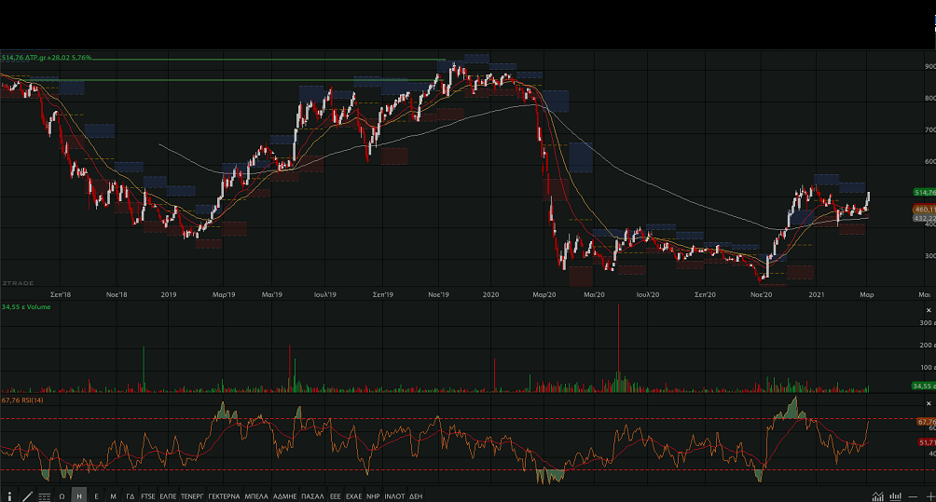
Task: Load the FTSE symbol shortcut
Action: 148,496
